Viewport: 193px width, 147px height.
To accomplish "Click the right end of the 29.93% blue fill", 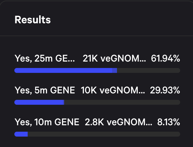I will tap(63, 102).
